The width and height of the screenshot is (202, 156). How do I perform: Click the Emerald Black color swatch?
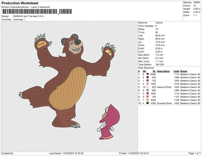coord(147,103)
